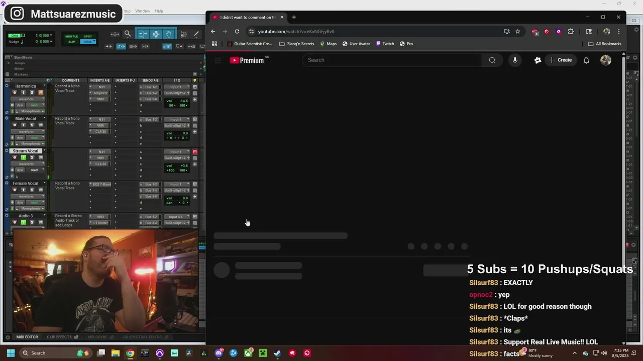Viewport: 643px width, 361px height.
Task: Select Slip edit mode
Action: coord(72,42)
